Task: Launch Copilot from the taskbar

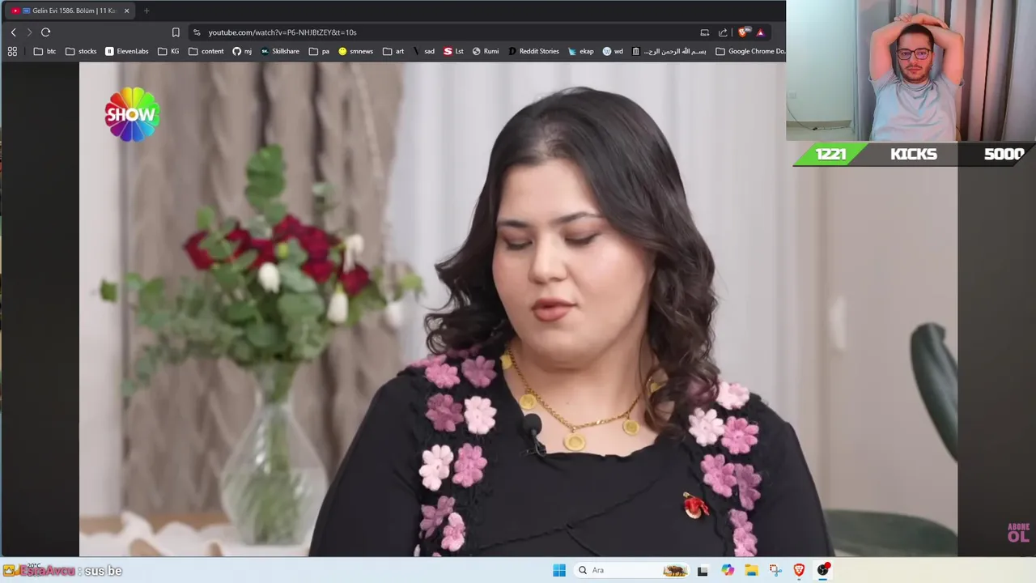Action: pyautogui.click(x=728, y=570)
